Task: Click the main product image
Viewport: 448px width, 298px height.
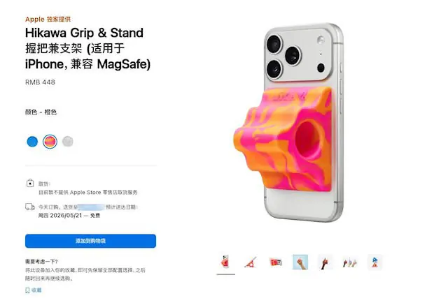Action: (289, 123)
